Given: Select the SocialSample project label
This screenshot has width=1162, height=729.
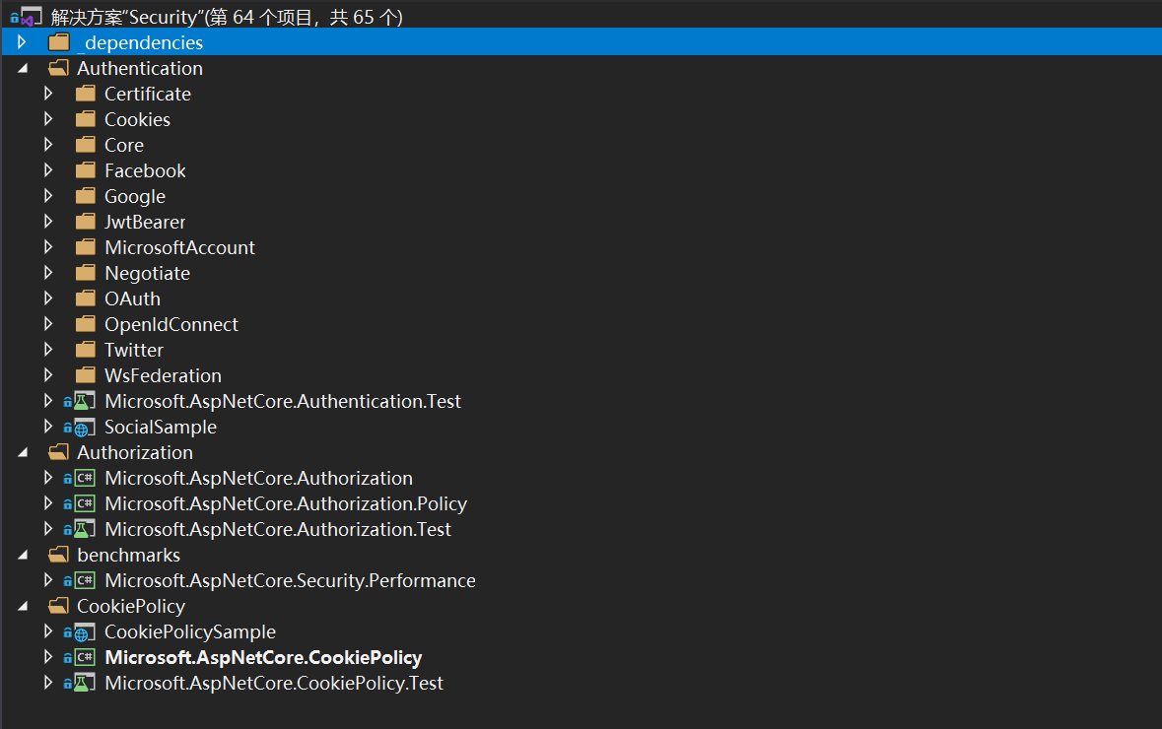Looking at the screenshot, I should click(160, 428).
